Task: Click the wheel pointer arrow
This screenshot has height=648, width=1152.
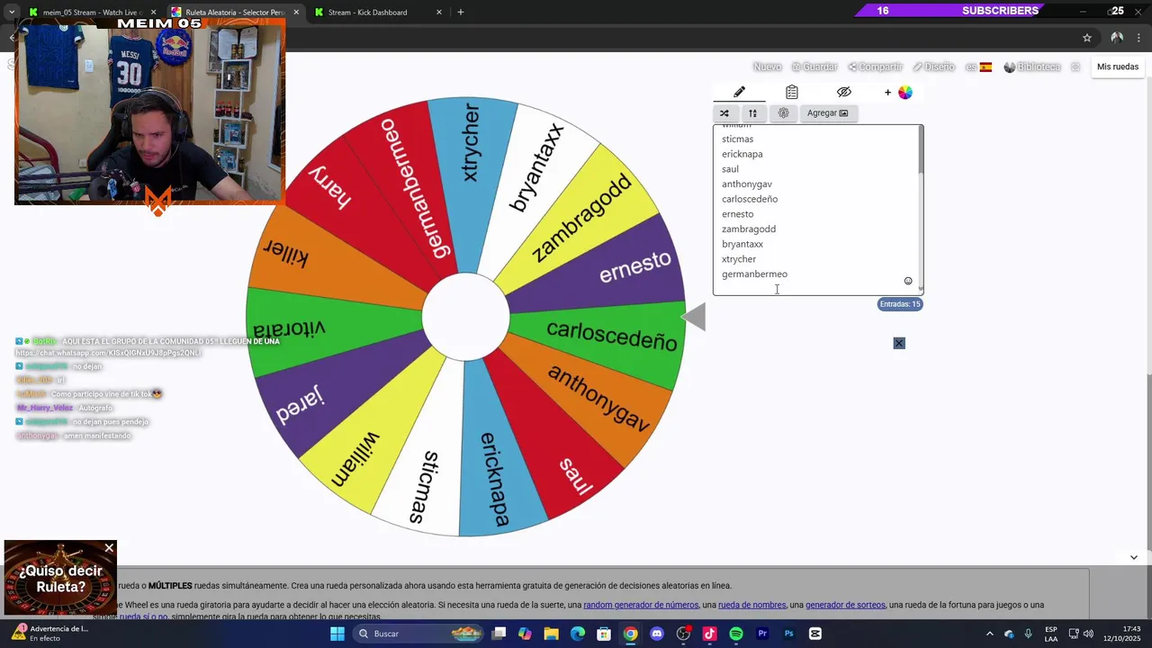Action: [x=693, y=317]
